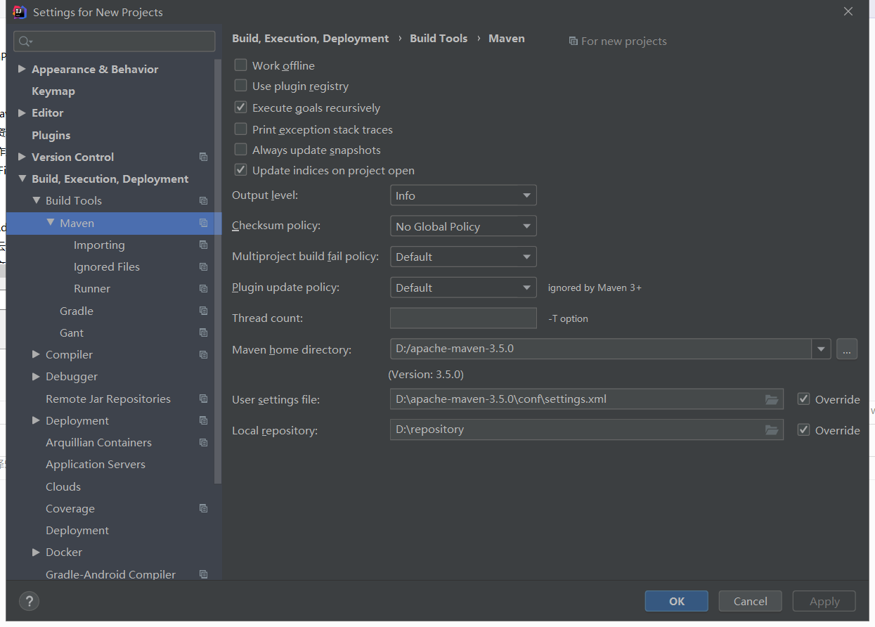This screenshot has width=875, height=627.
Task: Click the per-project icon next to Gradle
Action: point(203,311)
